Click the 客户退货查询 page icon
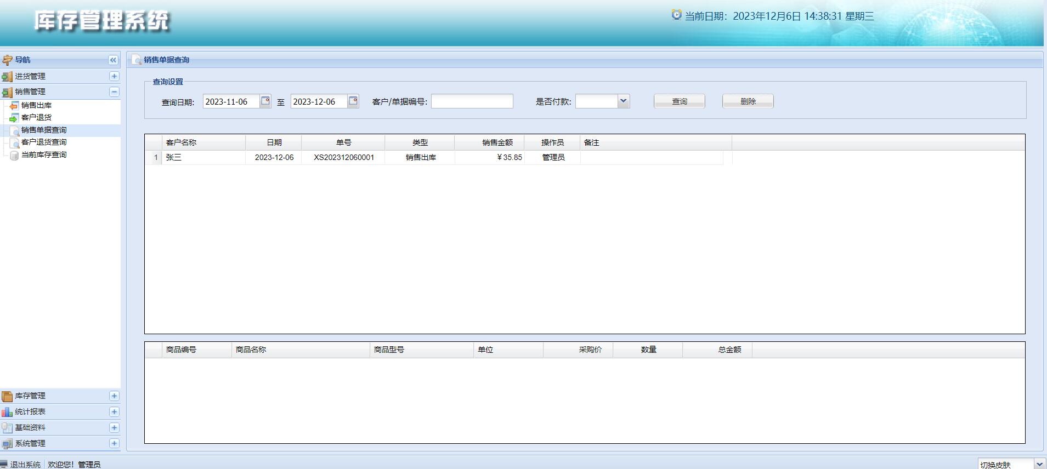The image size is (1047, 469). pyautogui.click(x=14, y=142)
